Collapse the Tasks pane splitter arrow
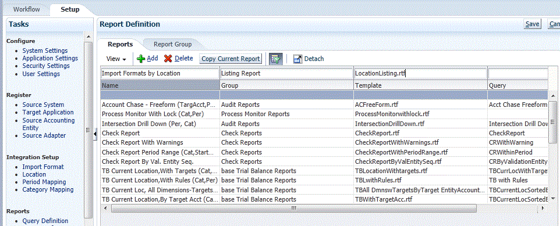 click(x=95, y=134)
